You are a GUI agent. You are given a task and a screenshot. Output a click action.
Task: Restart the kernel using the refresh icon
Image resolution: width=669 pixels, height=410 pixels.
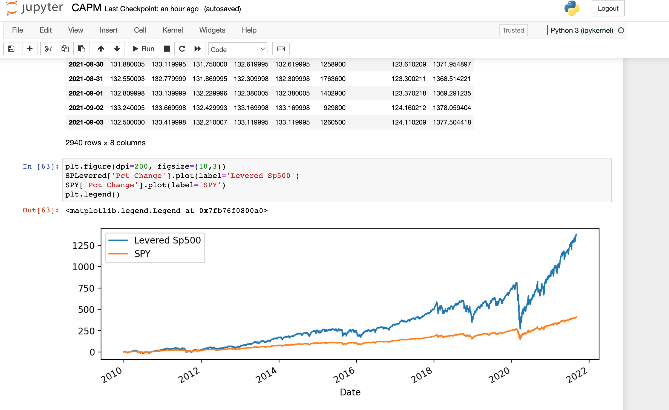tap(182, 48)
